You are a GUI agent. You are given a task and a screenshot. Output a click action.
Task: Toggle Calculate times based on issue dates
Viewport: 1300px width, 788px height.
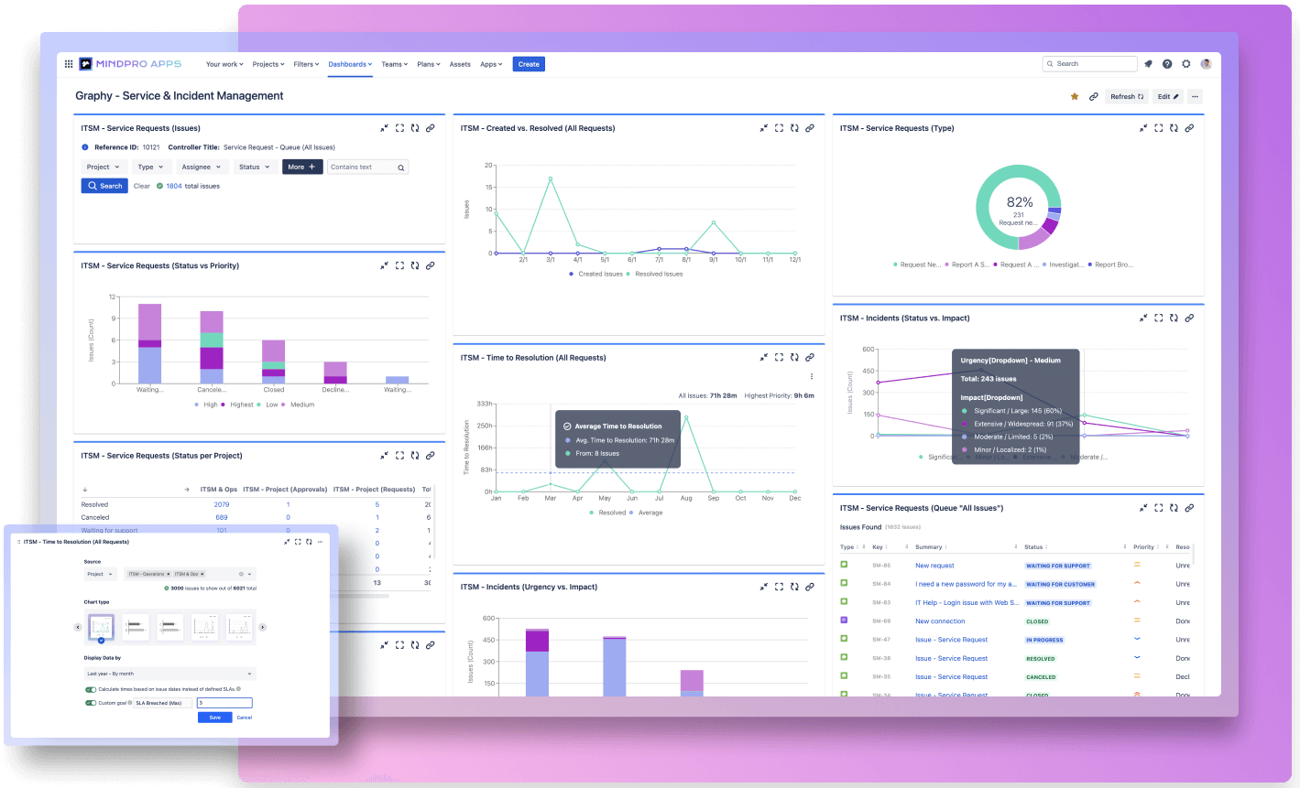pyautogui.click(x=91, y=689)
